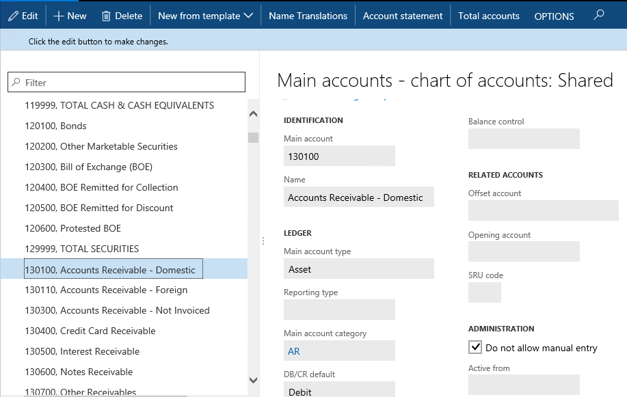The image size is (627, 397).
Task: Open the OPTIONS menu
Action: [554, 16]
